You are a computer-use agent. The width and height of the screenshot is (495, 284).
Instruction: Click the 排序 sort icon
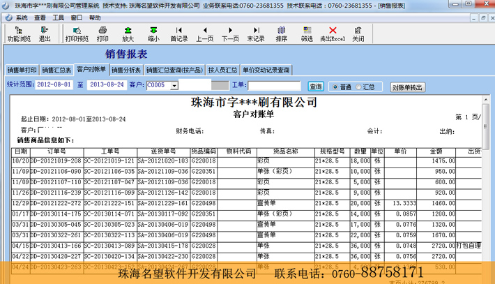click(281, 34)
